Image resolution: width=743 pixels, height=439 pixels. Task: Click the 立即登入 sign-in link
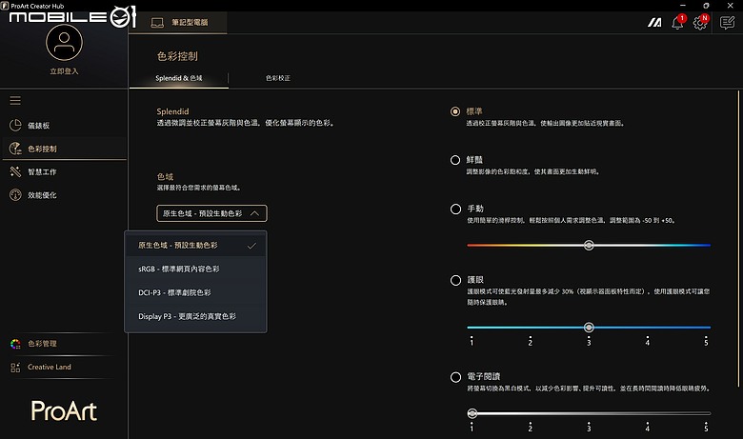tap(64, 71)
